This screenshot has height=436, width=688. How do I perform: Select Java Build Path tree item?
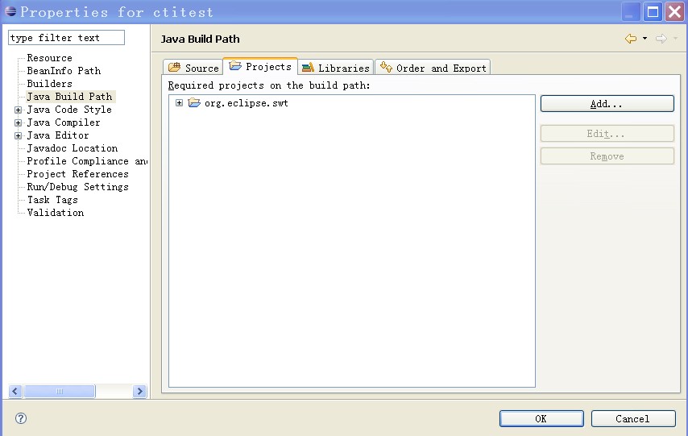click(x=70, y=97)
